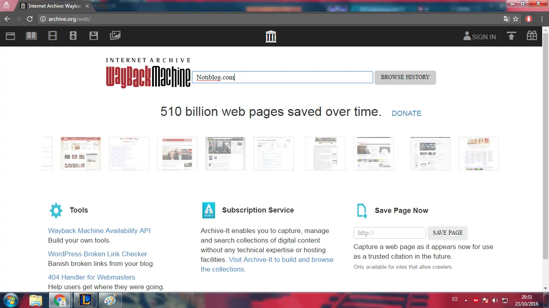The image size is (549, 308).
Task: Click the network icon in system tray
Action: pos(505,300)
